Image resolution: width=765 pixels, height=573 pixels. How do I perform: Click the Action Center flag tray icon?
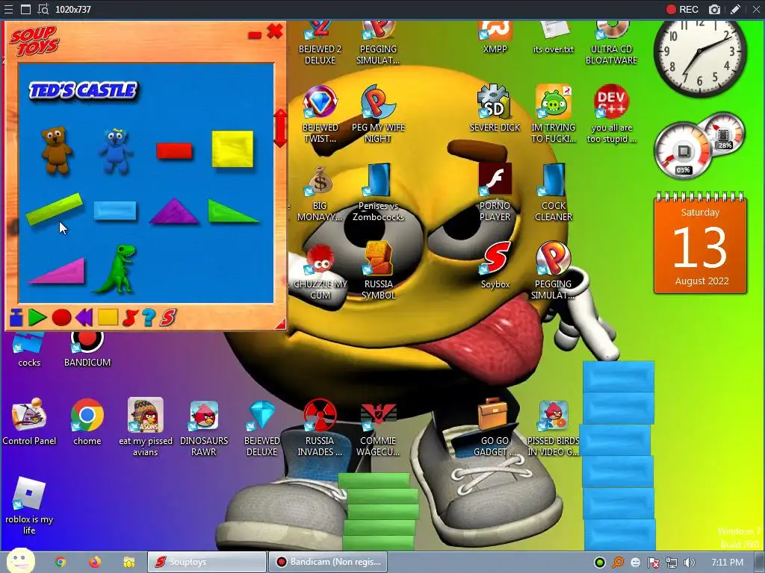pos(653,563)
